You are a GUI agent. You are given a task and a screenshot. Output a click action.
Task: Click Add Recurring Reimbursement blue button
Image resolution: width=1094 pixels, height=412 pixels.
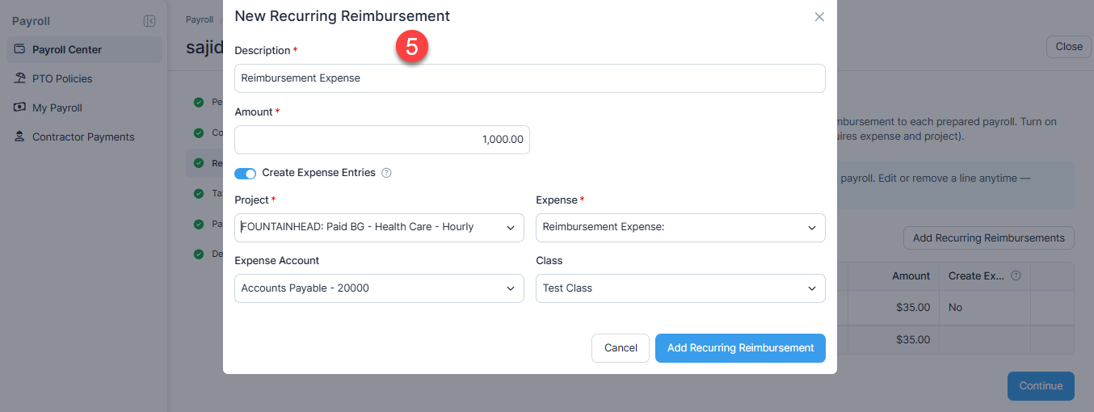click(740, 347)
